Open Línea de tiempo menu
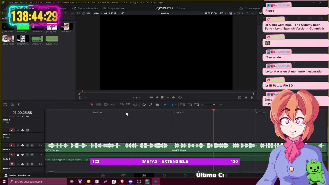Viewport: 329px width, 185px height. click(65, 3)
